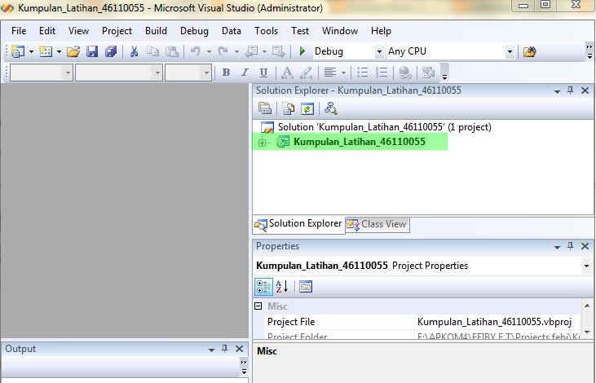Select the Solution 'Kumpulan_Latihan_46110055' node
The width and height of the screenshot is (596, 383).
tap(376, 127)
